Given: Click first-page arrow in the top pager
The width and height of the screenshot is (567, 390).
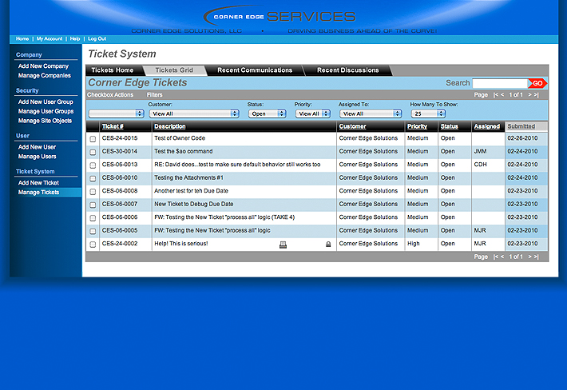Looking at the screenshot, I should pyautogui.click(x=495, y=95).
